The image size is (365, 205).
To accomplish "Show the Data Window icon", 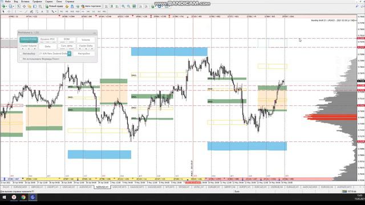I will 24,6.
